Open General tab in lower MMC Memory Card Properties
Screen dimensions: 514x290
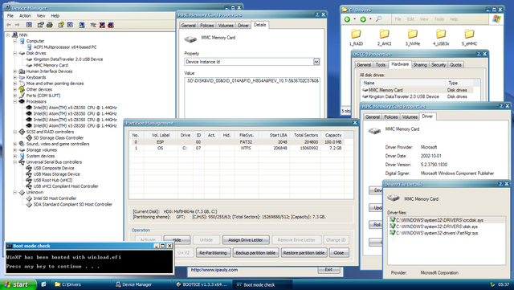pos(373,116)
